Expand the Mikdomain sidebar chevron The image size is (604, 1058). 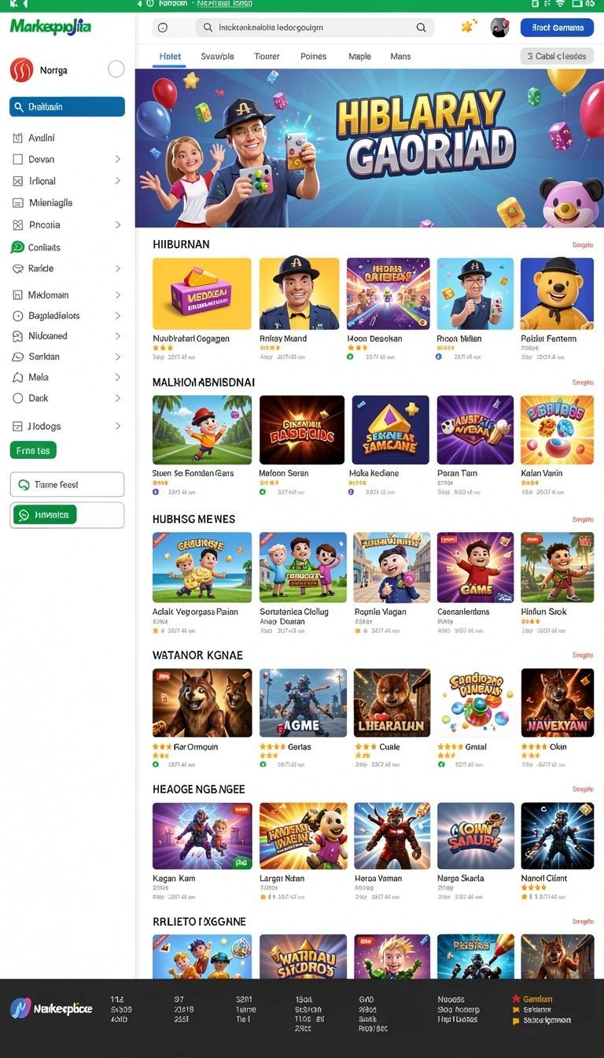coord(118,295)
